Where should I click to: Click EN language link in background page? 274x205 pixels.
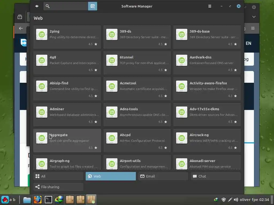pos(248,43)
